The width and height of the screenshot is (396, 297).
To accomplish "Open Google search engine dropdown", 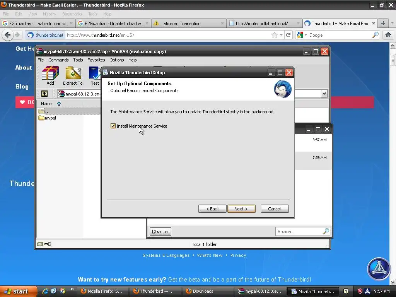I will click(x=302, y=35).
